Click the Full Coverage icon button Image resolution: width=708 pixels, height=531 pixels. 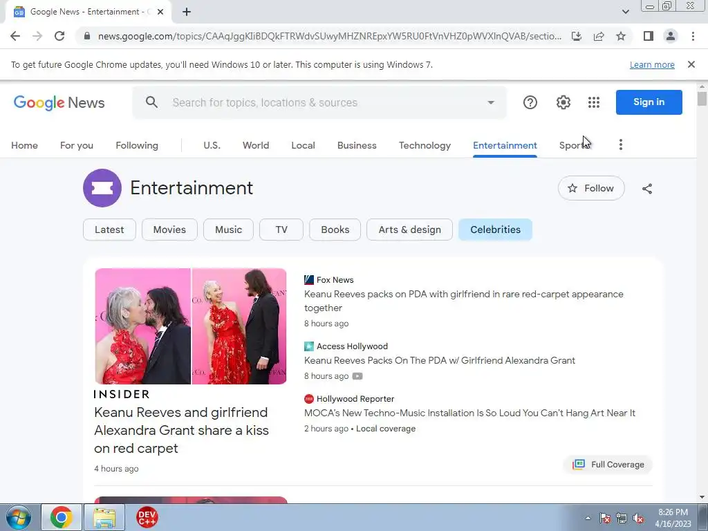click(x=608, y=464)
